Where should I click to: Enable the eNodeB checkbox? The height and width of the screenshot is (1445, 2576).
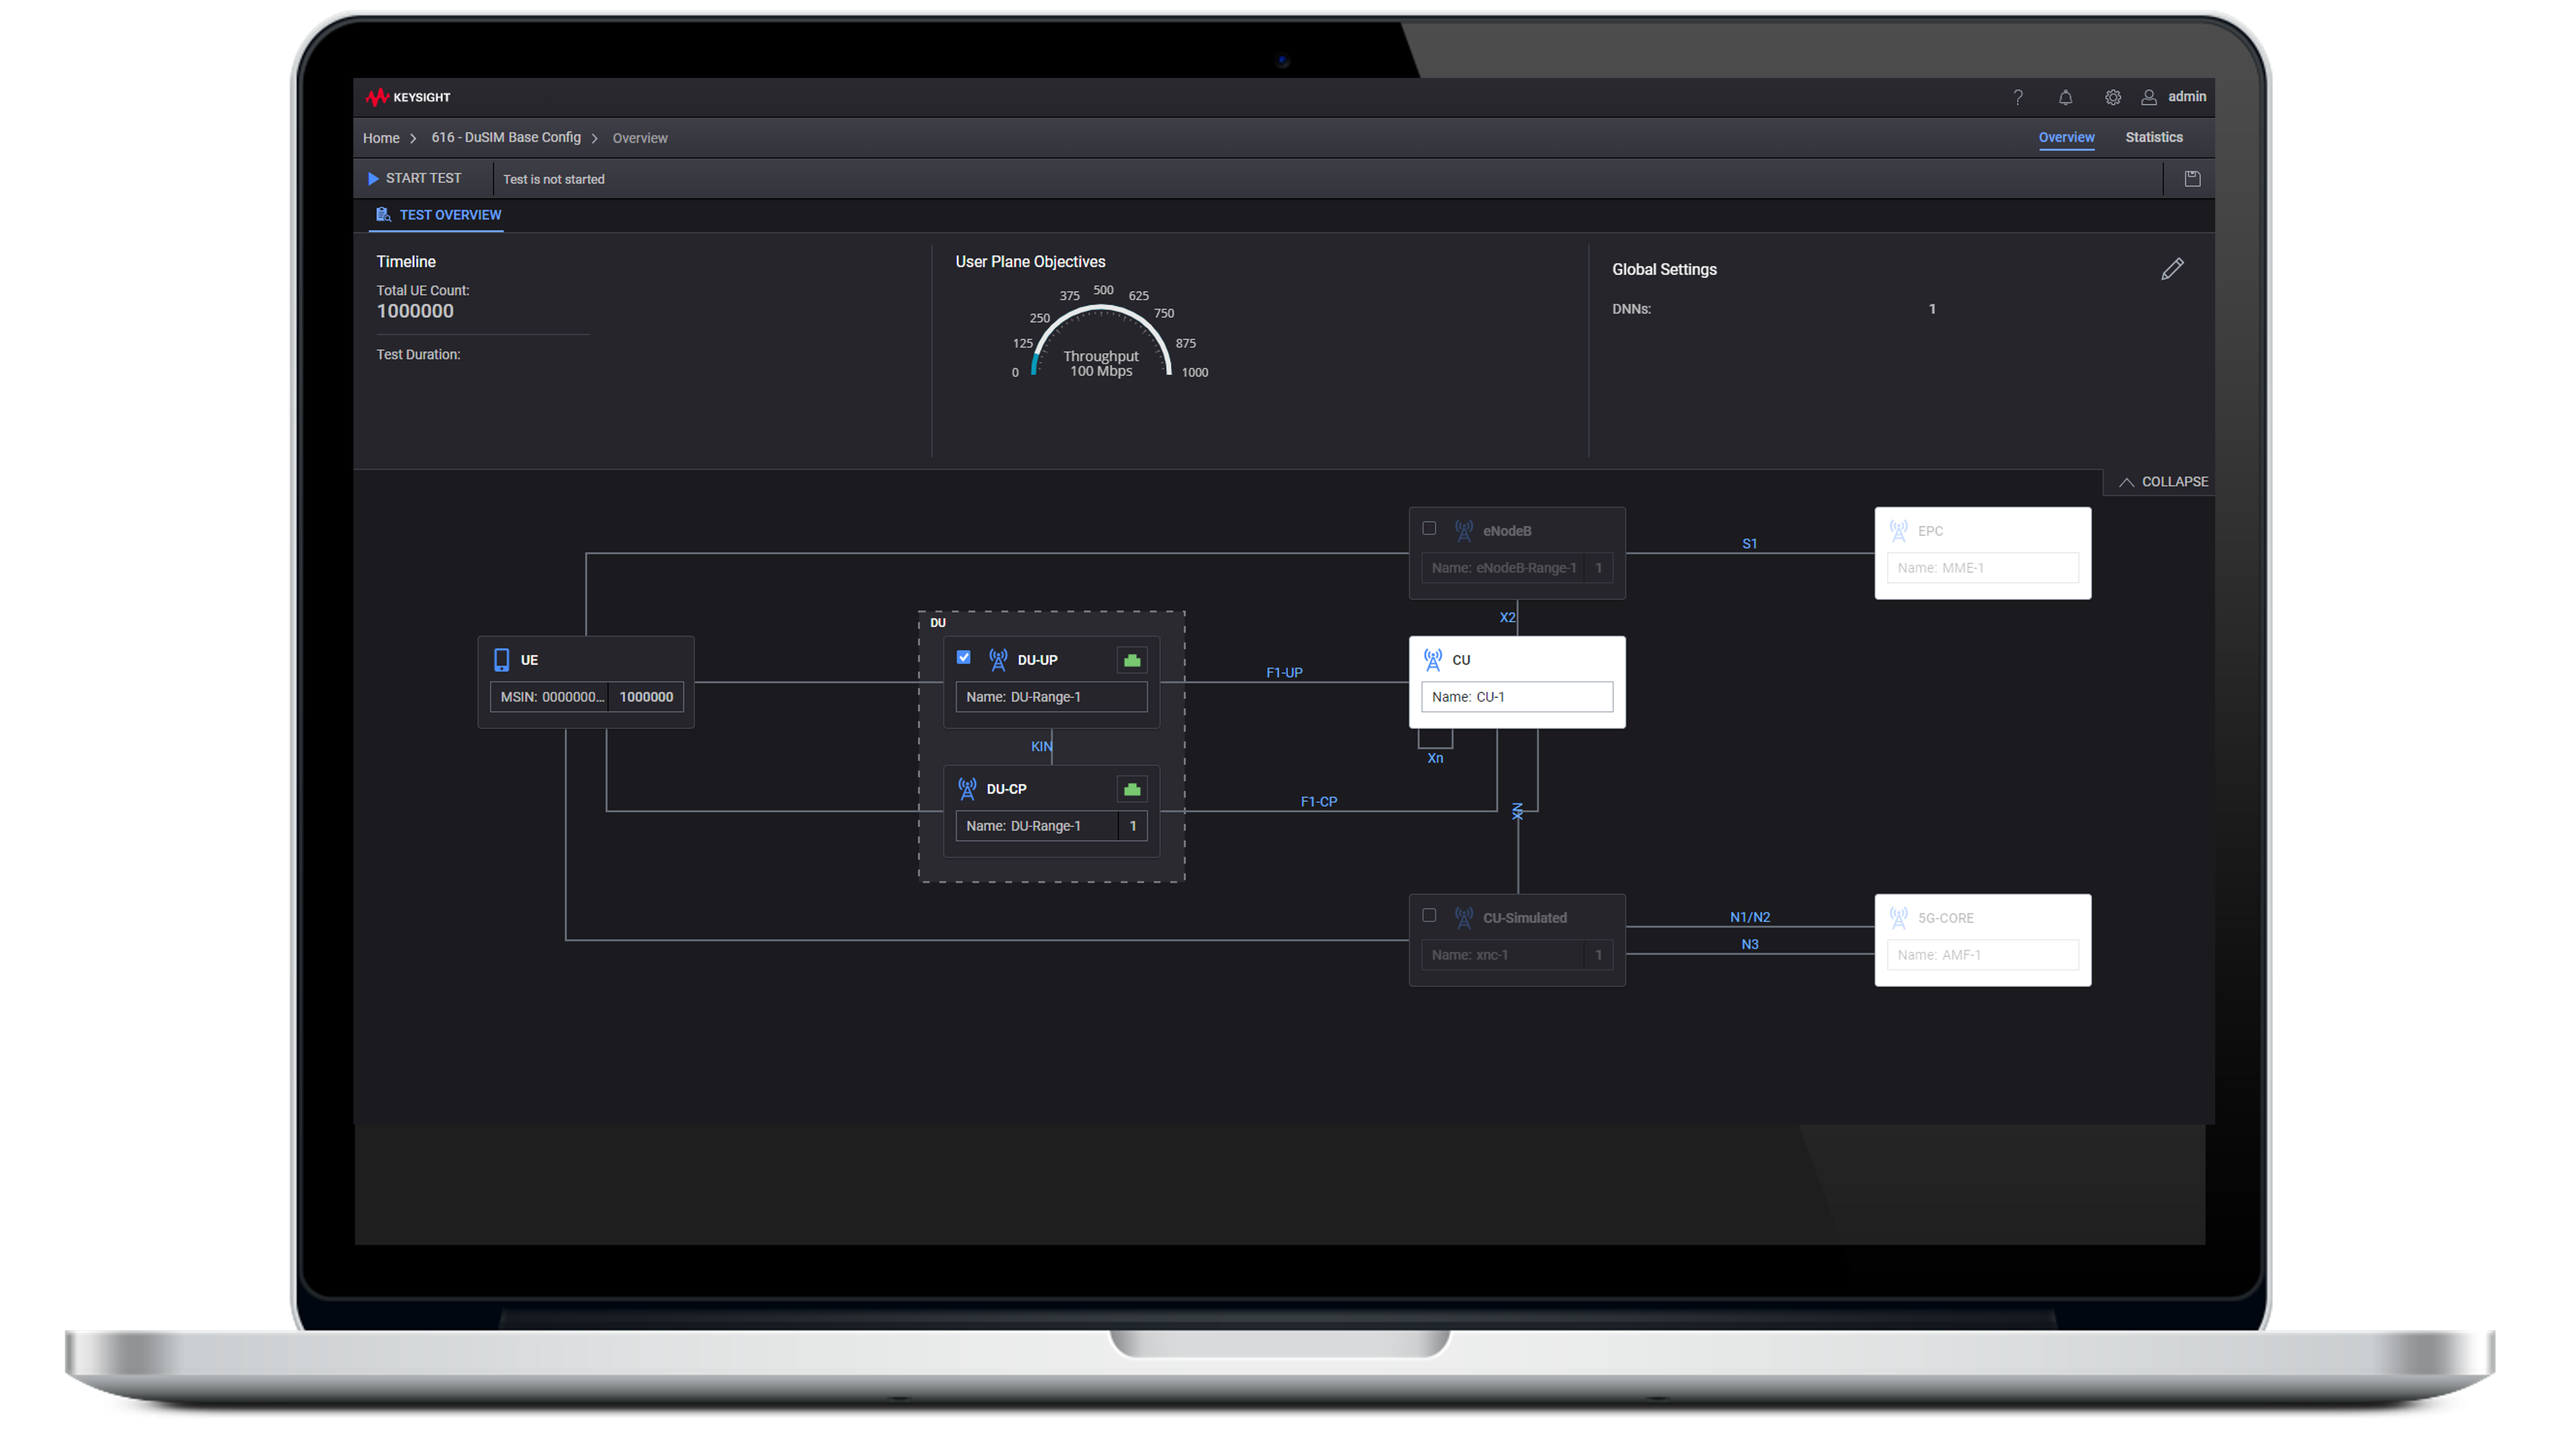click(1429, 529)
